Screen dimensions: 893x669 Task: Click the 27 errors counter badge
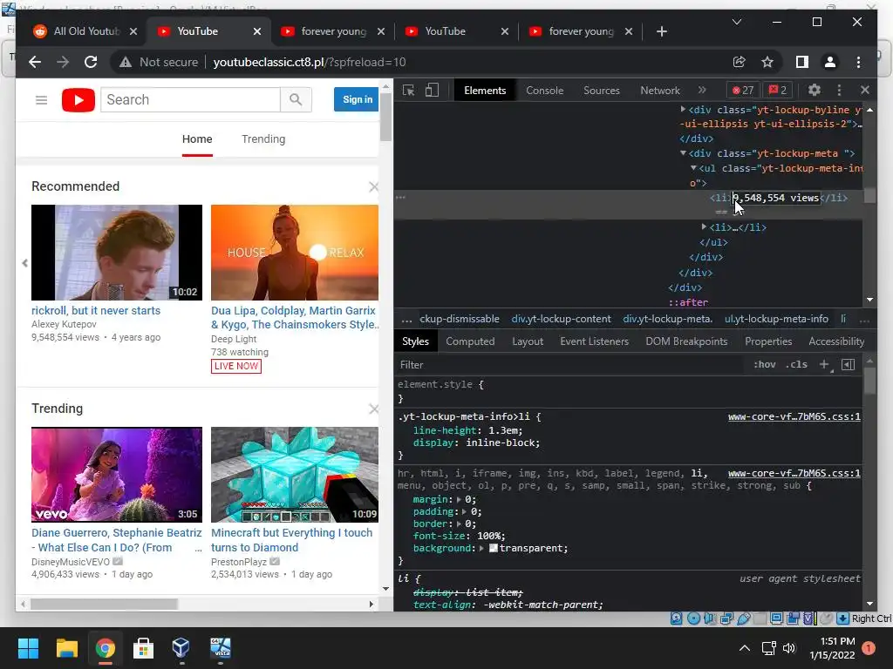click(x=743, y=90)
